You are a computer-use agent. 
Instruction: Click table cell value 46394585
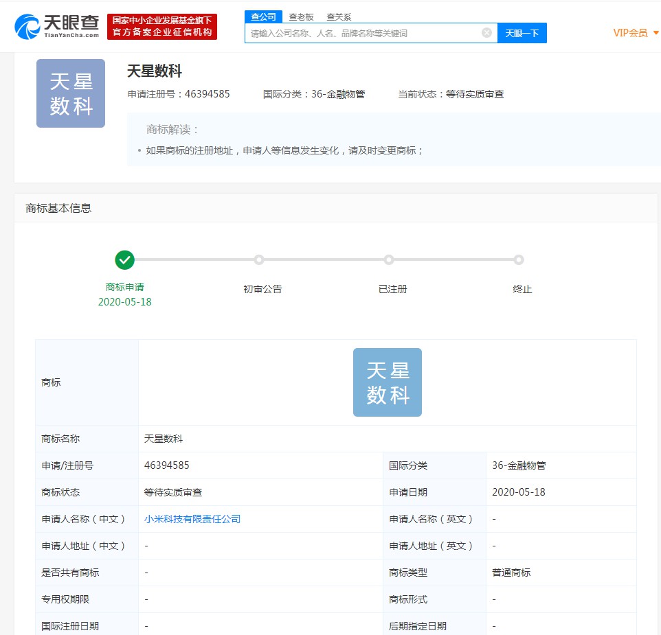[x=166, y=465]
